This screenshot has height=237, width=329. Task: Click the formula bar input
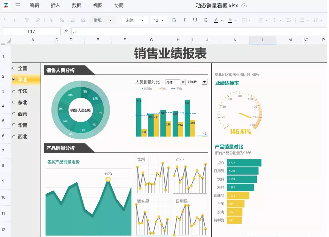coord(199,31)
